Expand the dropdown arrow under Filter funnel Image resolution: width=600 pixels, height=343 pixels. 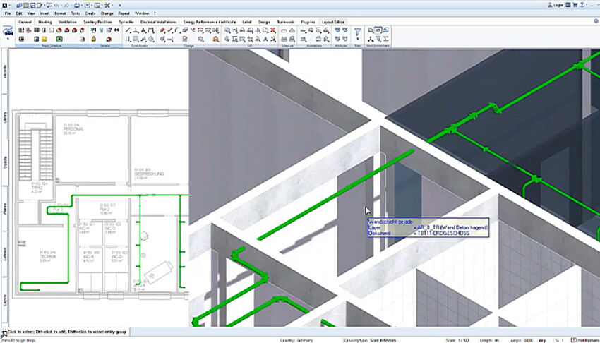click(357, 40)
